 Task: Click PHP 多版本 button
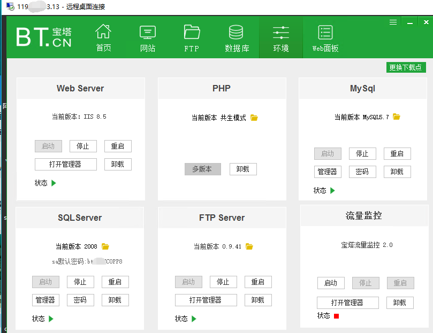203,169
